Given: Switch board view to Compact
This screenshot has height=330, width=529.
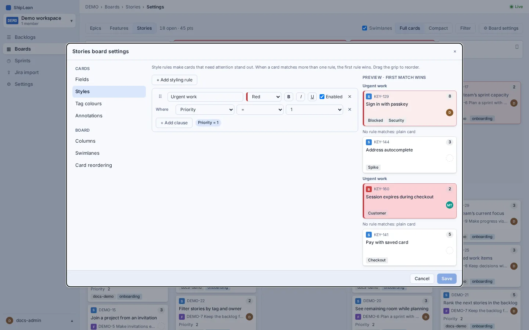Looking at the screenshot, I should (x=438, y=28).
